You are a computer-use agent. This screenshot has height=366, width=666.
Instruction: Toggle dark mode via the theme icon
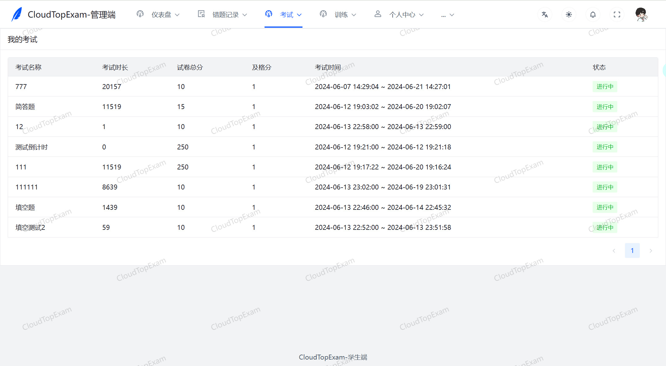pos(569,14)
